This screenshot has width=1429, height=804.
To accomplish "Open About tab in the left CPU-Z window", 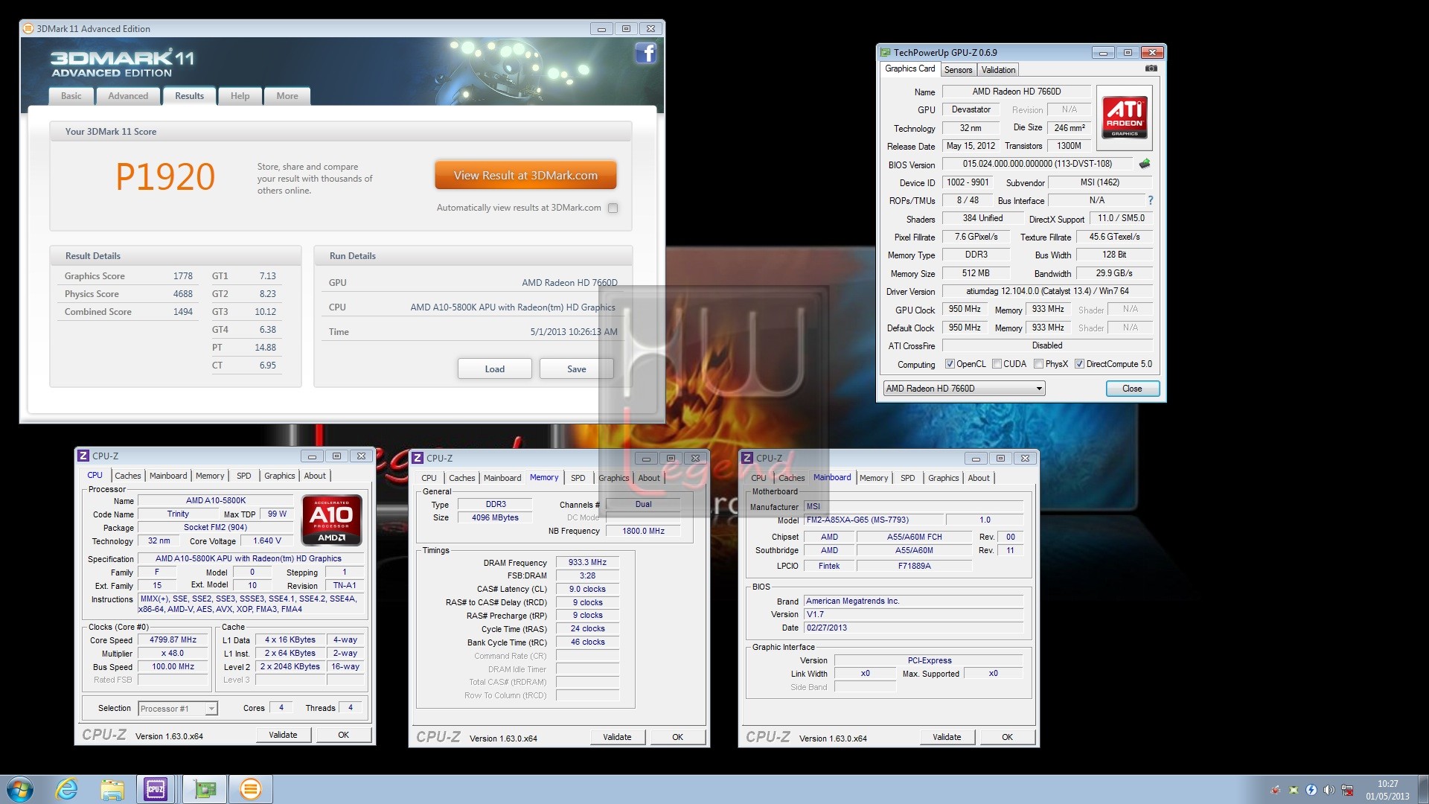I will click(x=315, y=476).
